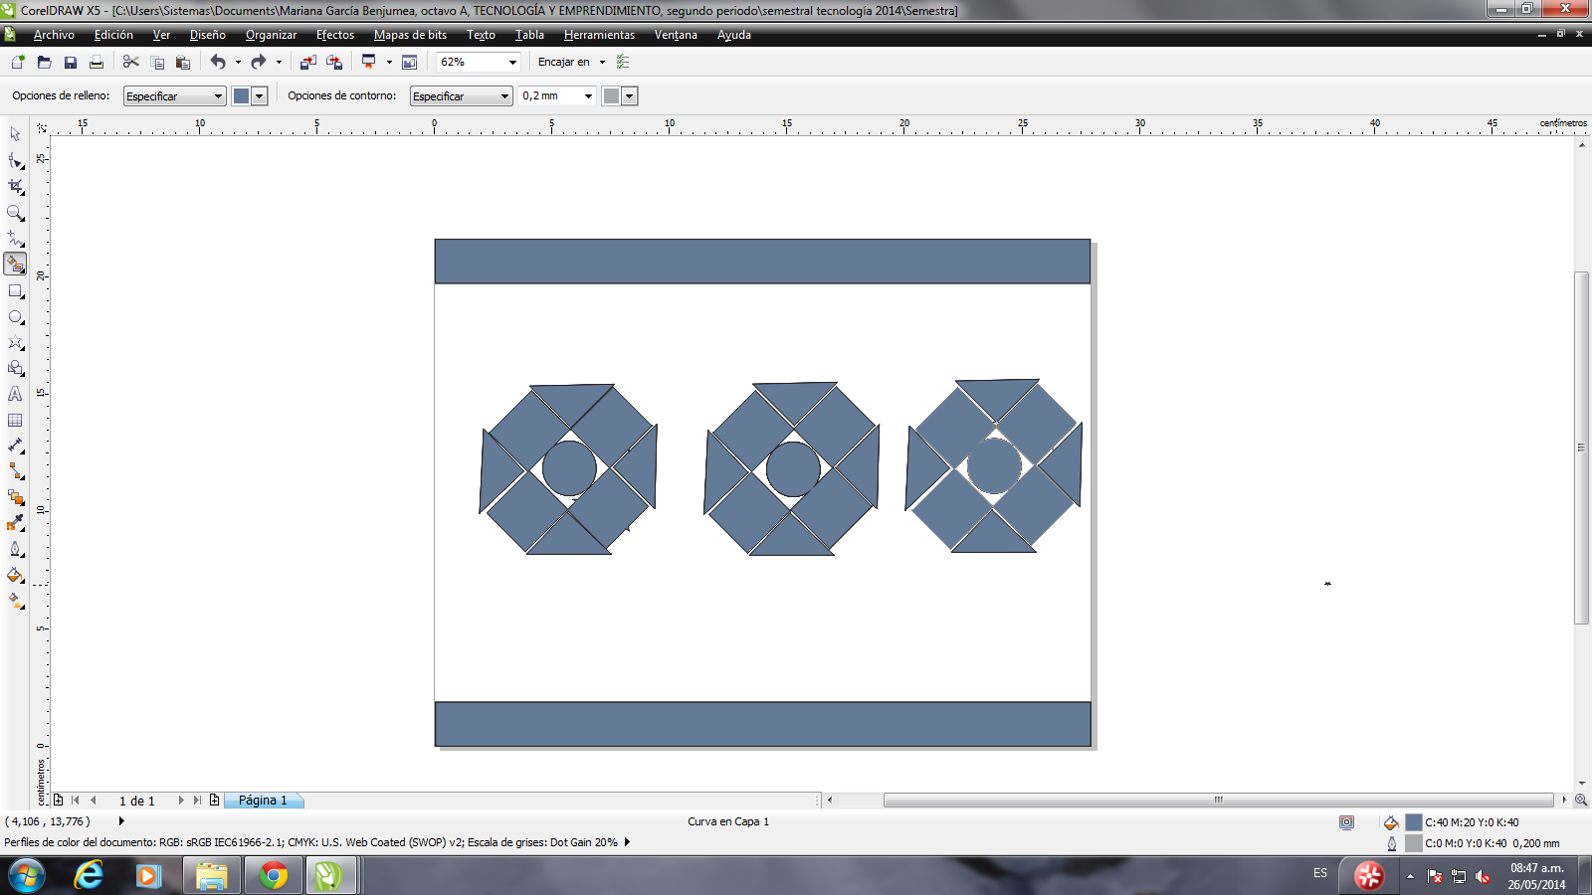Open the Opciones de relleno Especificar dropdown
The width and height of the screenshot is (1592, 895).
click(x=174, y=96)
